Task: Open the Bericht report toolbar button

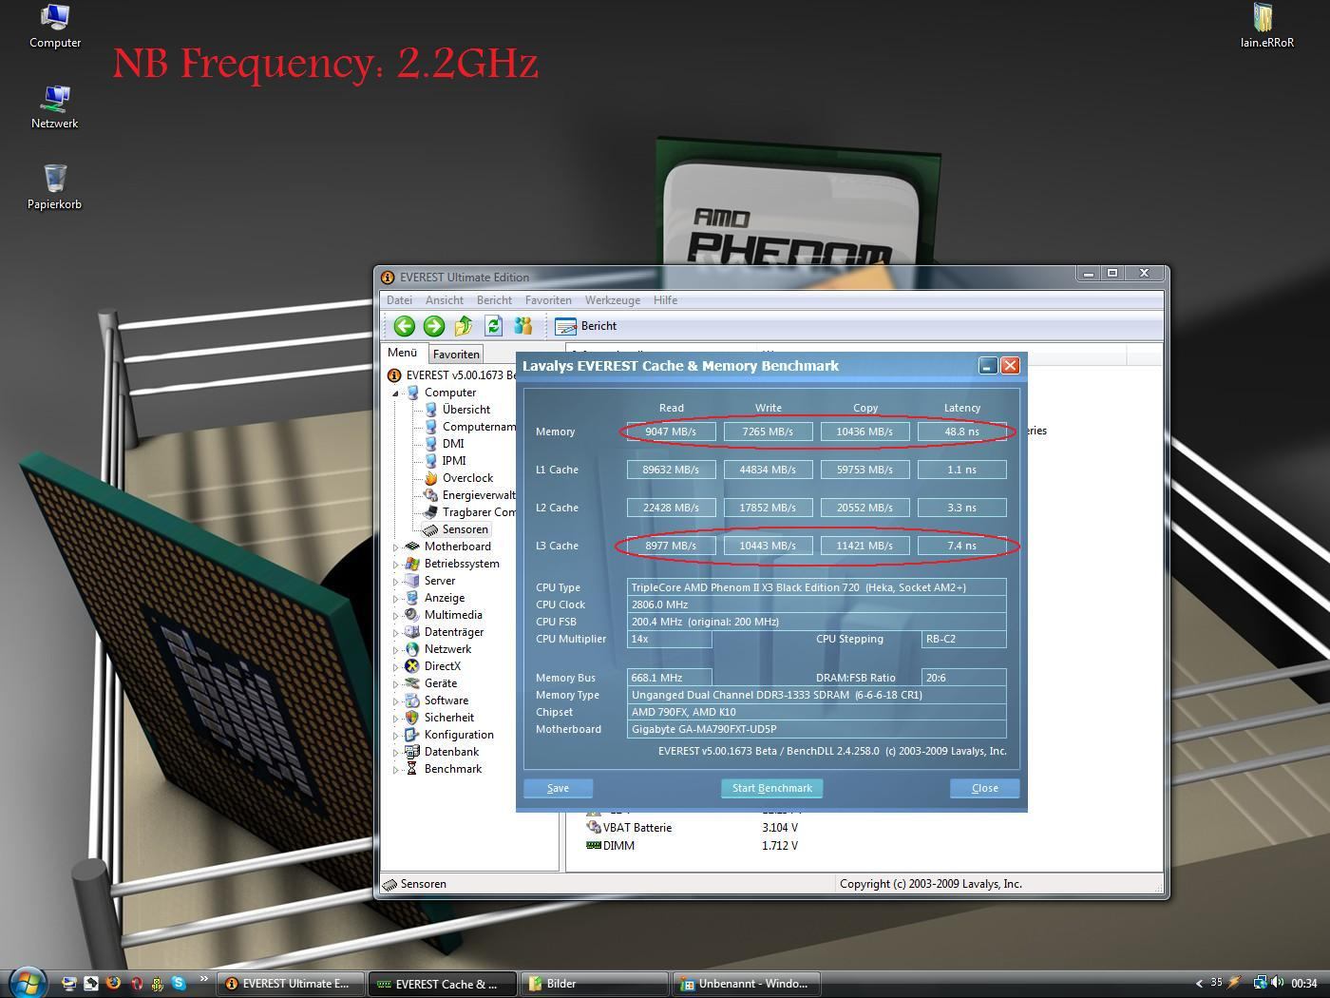Action: [x=586, y=326]
